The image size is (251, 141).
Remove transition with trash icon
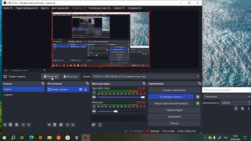pos(242,108)
